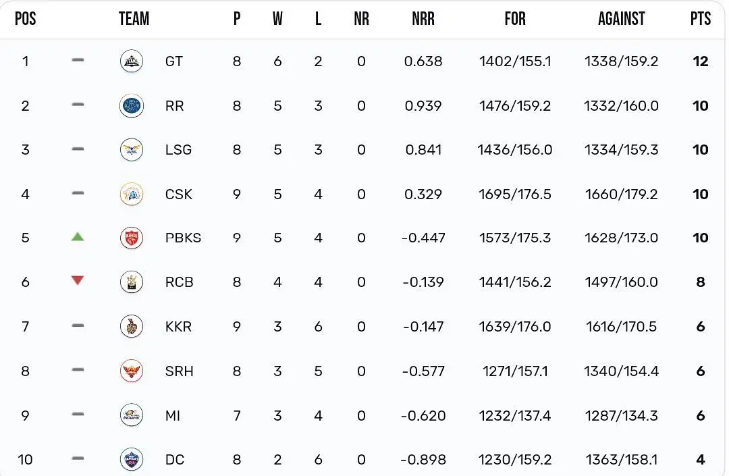Click the Rajasthan Royals team logo
The width and height of the screenshot is (729, 476).
coord(132,106)
